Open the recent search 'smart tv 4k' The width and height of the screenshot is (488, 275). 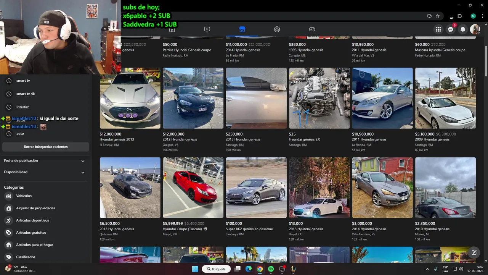46,94
